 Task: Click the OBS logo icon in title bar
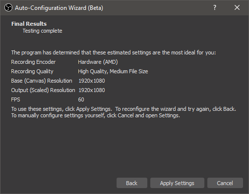click(8, 7)
